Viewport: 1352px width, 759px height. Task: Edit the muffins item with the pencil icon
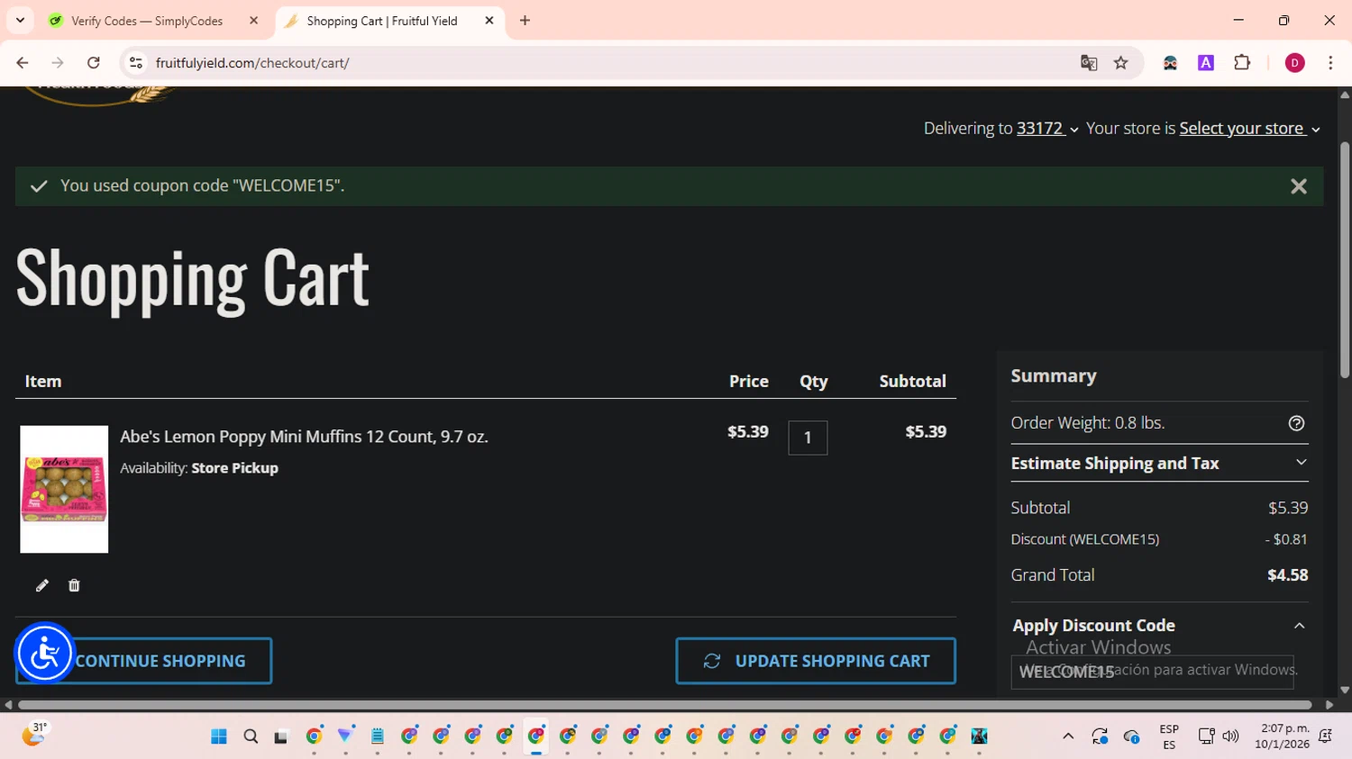[x=42, y=586]
